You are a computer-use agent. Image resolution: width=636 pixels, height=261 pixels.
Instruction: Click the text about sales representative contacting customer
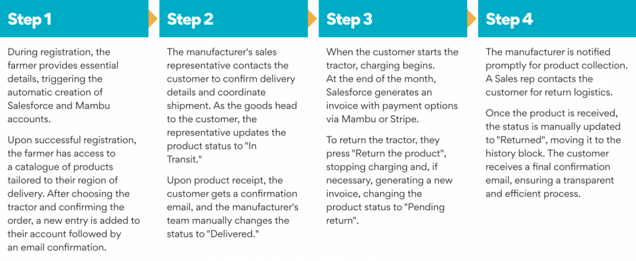(x=232, y=105)
